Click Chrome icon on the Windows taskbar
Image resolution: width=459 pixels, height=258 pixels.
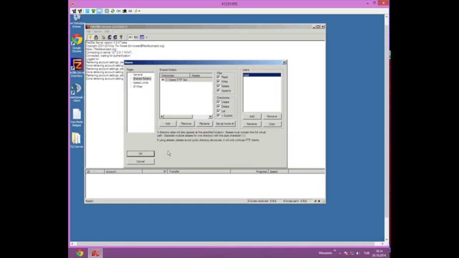pos(80,253)
